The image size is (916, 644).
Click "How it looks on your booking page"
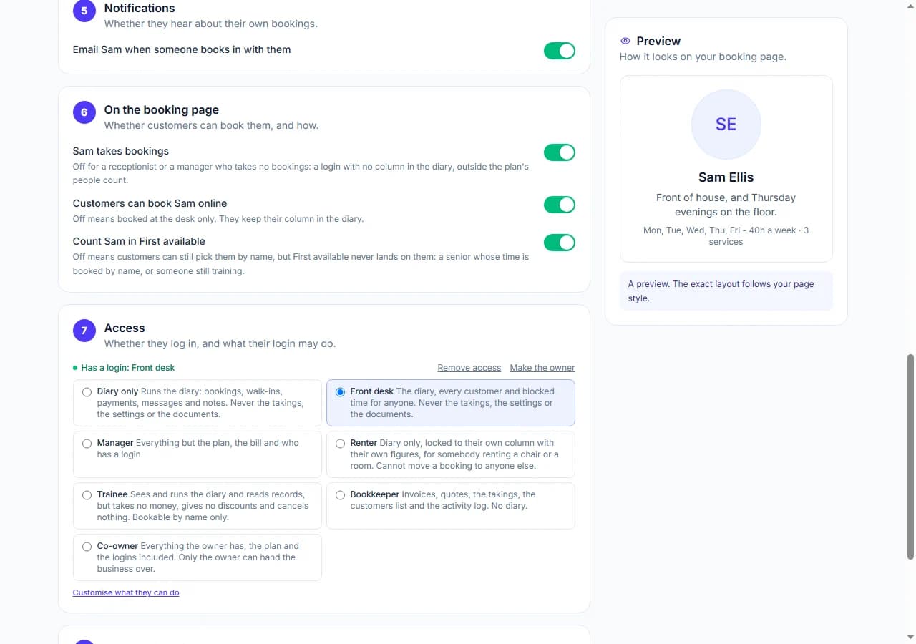pyautogui.click(x=703, y=57)
